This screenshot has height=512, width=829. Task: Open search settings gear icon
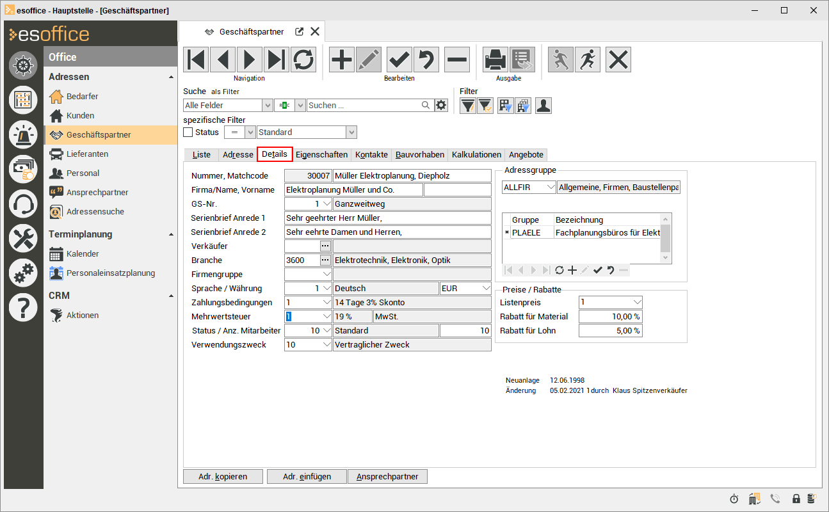click(441, 106)
